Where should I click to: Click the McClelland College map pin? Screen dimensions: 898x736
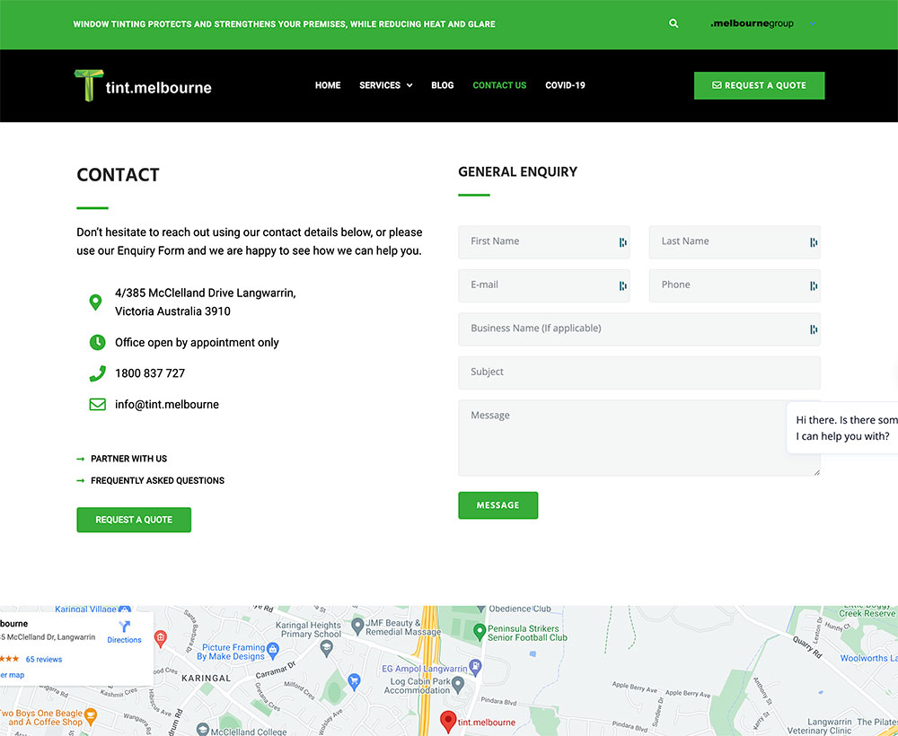[x=202, y=729]
